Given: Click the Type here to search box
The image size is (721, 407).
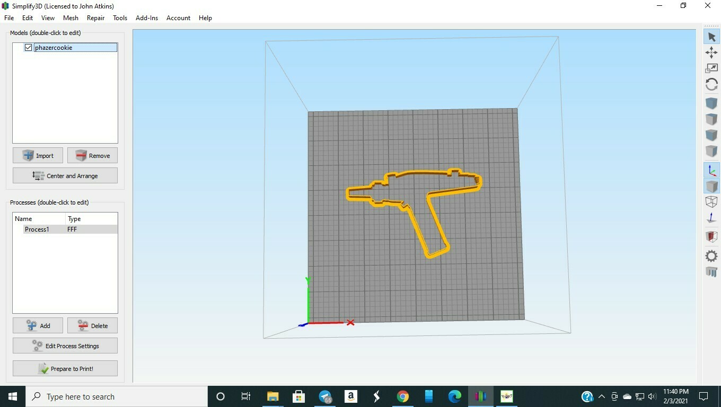Looking at the screenshot, I should pos(117,396).
